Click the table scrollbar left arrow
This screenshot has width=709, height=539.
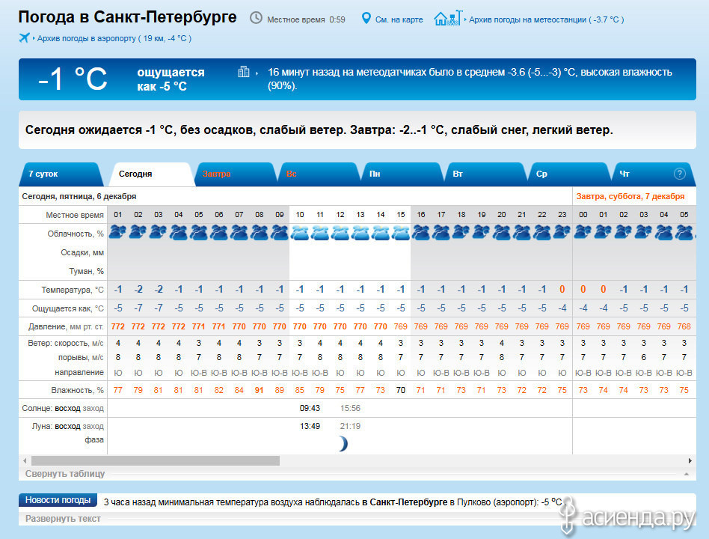(25, 460)
